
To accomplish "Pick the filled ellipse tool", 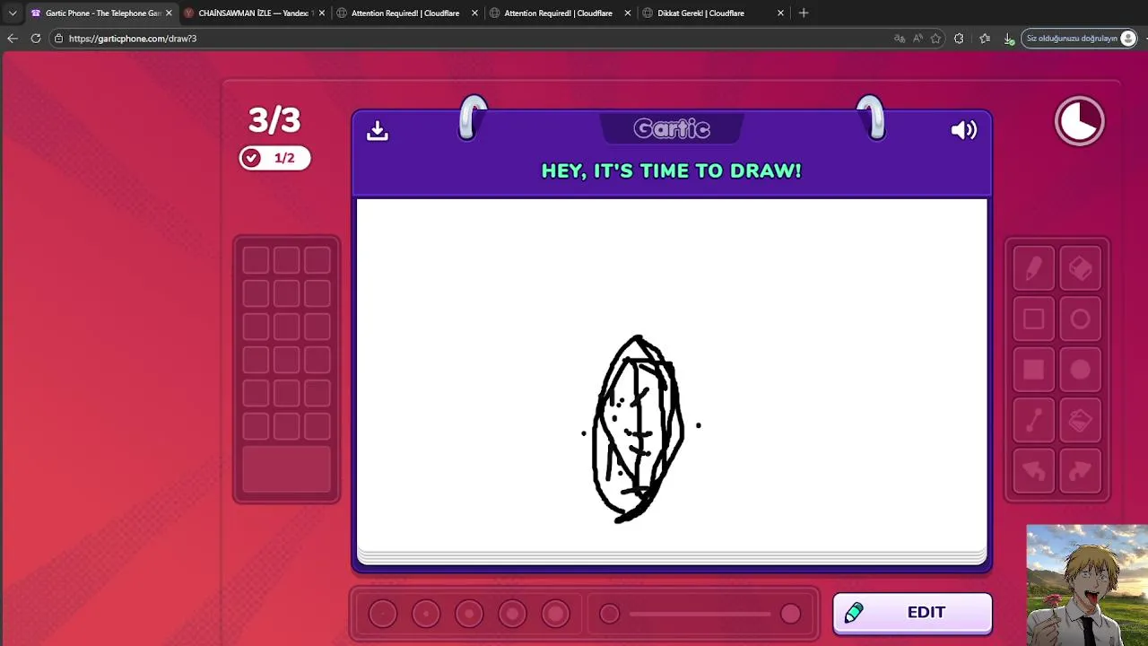I will pos(1081,370).
